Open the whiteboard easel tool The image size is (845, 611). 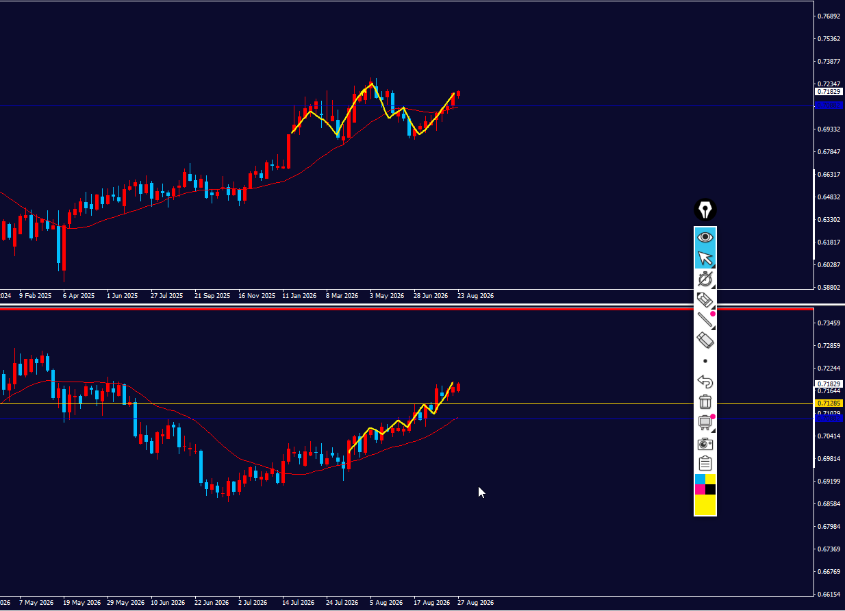(x=705, y=423)
